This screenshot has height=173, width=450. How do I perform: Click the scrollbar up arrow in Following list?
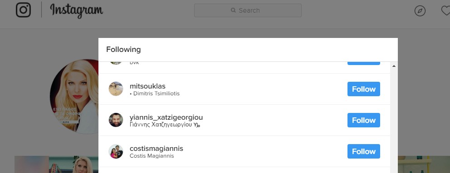(x=394, y=66)
